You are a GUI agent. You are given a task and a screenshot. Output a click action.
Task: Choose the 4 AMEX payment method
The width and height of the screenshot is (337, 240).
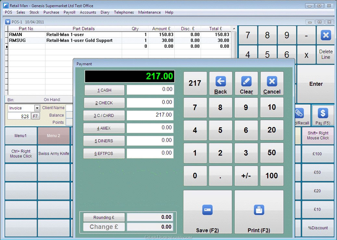pos(104,128)
